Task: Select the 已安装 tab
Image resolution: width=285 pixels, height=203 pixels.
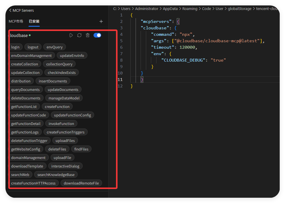Action: (x=34, y=21)
